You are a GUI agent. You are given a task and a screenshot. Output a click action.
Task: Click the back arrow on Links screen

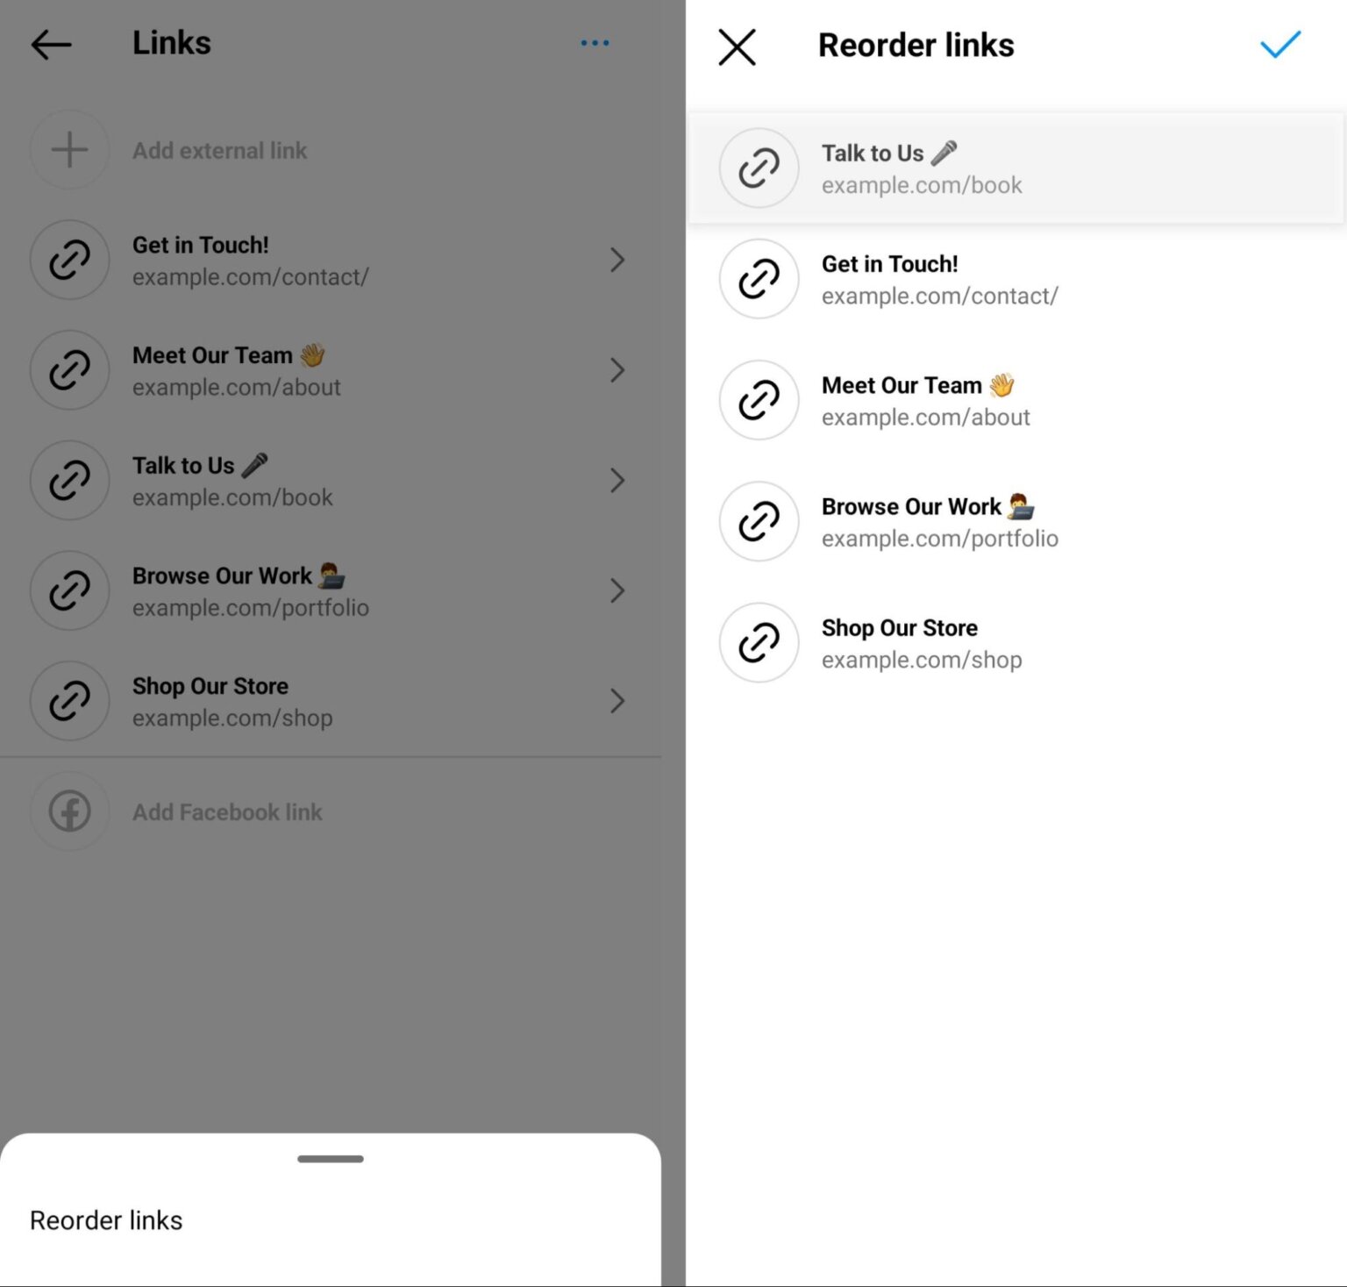tap(50, 44)
